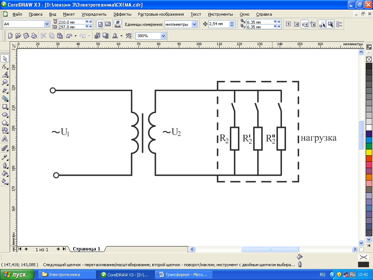Image resolution: width=373 pixels, height=280 pixels.
Task: Select the Freehand drawing tool
Action: point(5,91)
